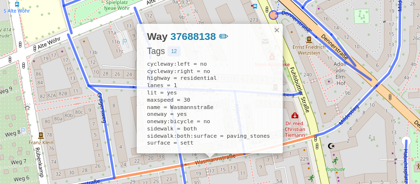Click the Weg 6 path label
This screenshot has width=420, height=184.
[x=21, y=179]
